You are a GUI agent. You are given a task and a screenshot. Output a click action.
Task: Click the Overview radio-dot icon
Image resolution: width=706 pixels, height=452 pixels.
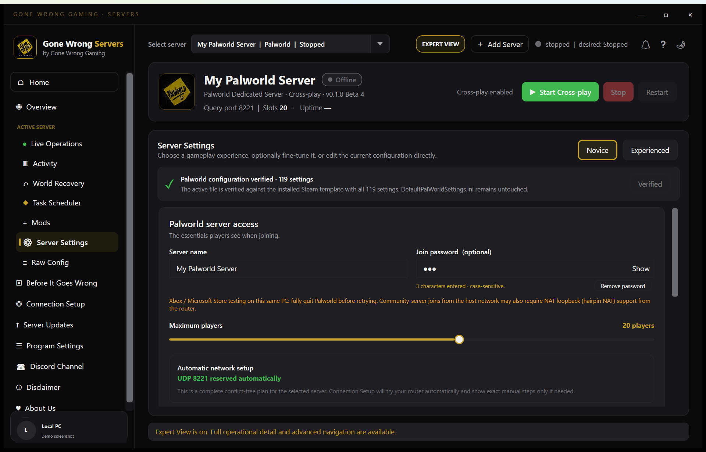coord(19,107)
